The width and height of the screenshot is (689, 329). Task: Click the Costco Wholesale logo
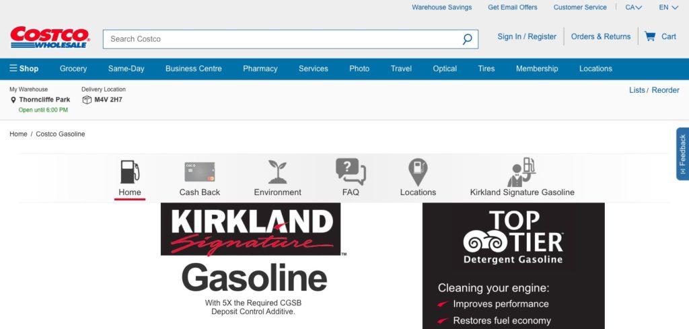click(50, 37)
